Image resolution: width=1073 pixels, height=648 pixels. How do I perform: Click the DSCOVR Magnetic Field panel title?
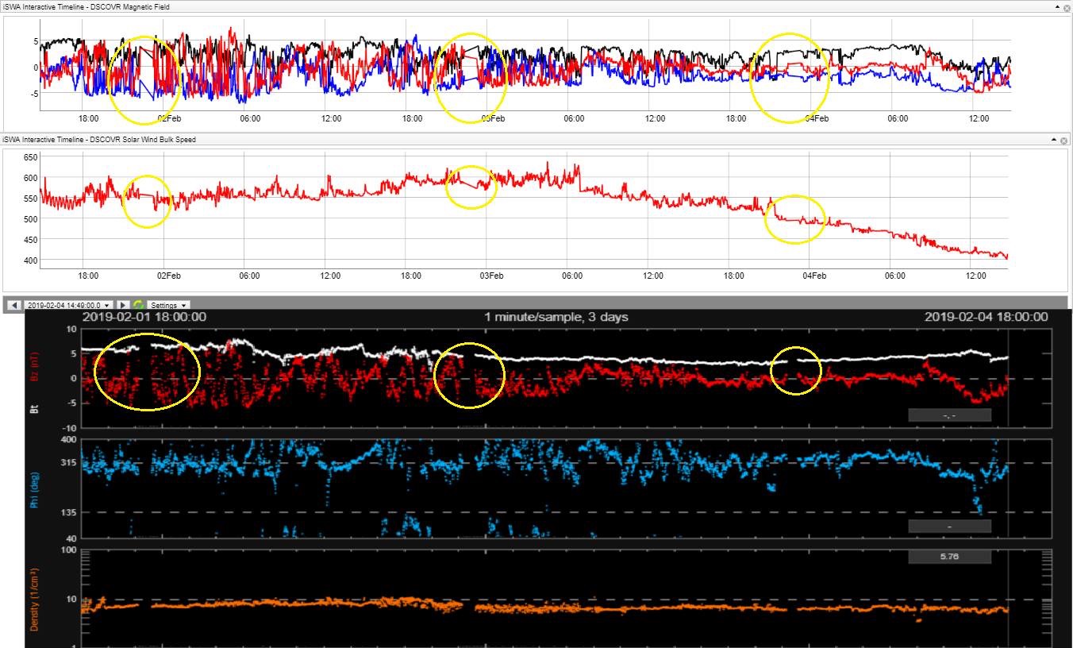point(87,7)
